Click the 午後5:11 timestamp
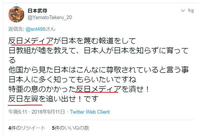This screenshot has width=199, height=135. (18, 112)
